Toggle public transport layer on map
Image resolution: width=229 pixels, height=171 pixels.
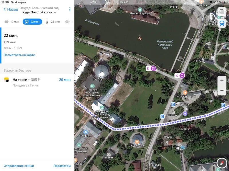tap(222, 23)
